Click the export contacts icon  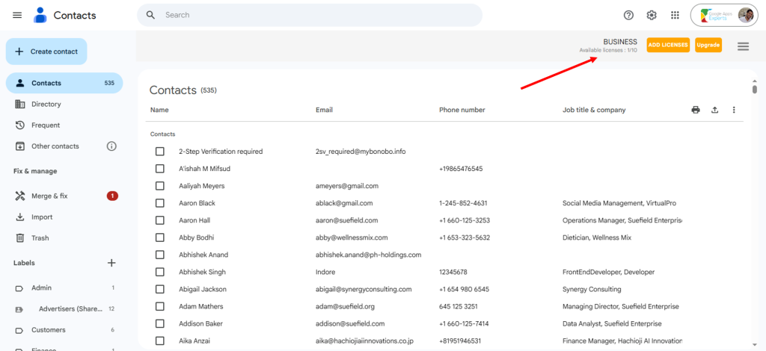[x=714, y=110]
